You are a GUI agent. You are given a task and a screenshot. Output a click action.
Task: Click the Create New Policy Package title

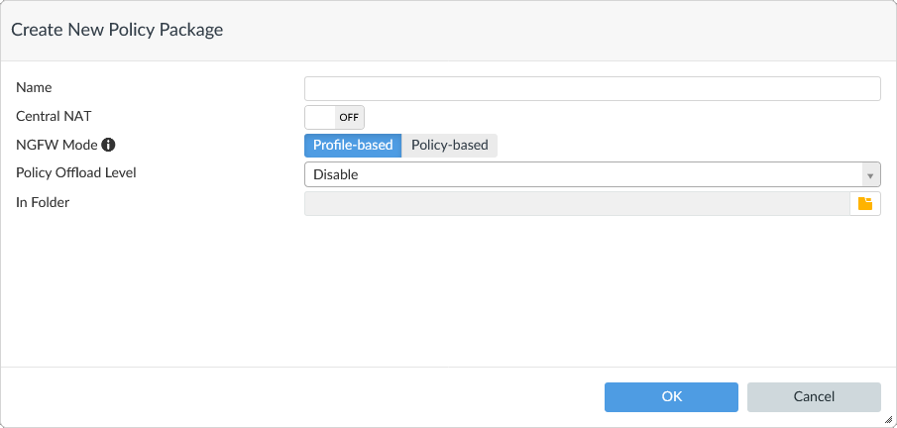[117, 30]
